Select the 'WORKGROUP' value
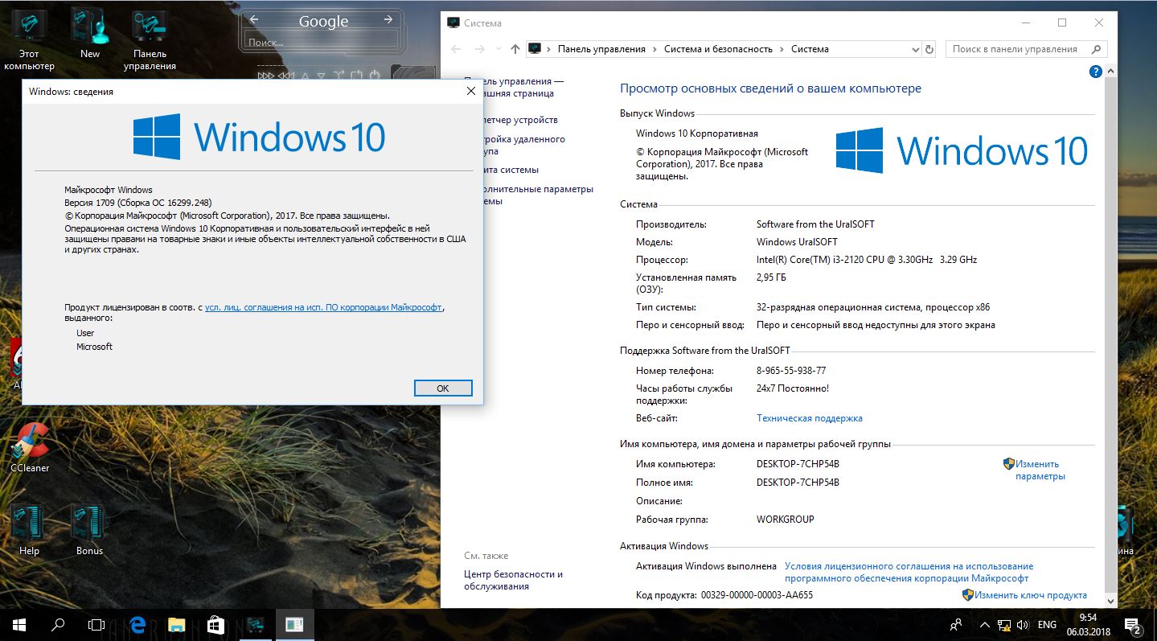Viewport: 1157px width, 641px height. 786,520
